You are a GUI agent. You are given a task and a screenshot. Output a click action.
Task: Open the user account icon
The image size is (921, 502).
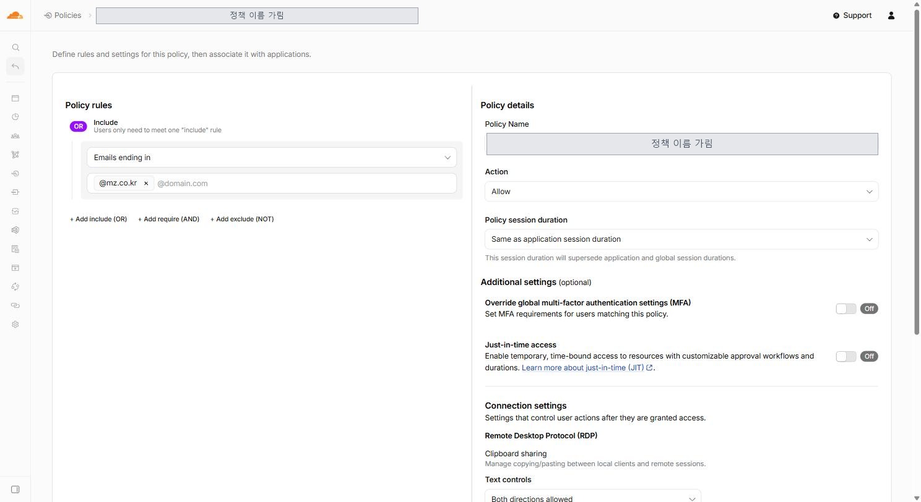pyautogui.click(x=891, y=15)
